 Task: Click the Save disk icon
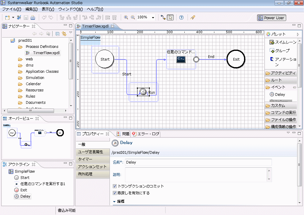pos(26,17)
